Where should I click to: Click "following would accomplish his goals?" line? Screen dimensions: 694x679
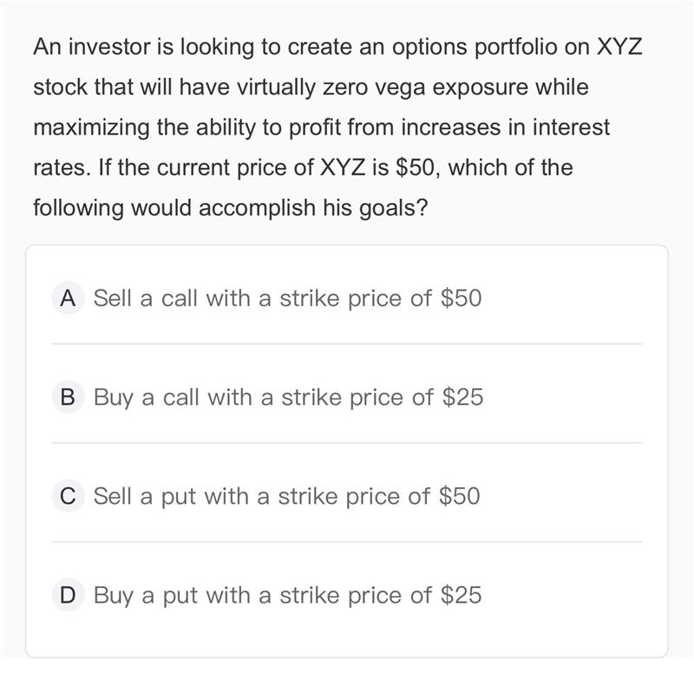coord(230,208)
